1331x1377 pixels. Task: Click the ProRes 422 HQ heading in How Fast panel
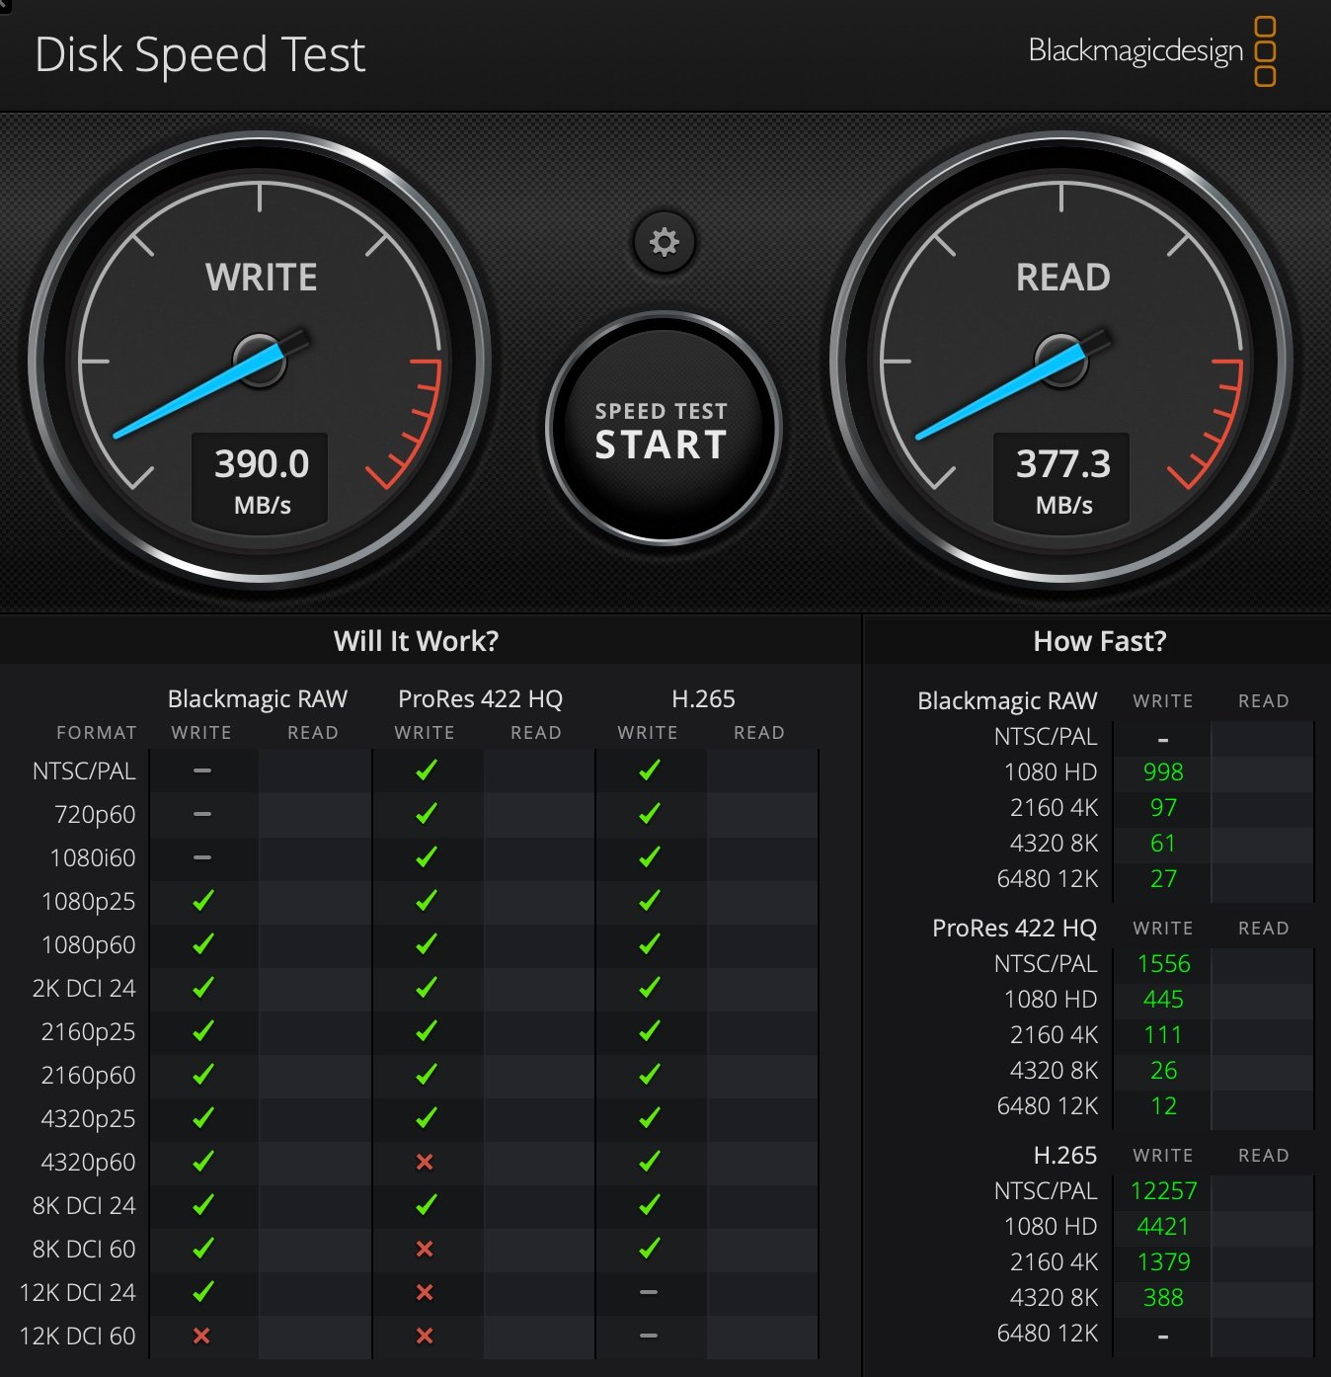tap(1014, 928)
